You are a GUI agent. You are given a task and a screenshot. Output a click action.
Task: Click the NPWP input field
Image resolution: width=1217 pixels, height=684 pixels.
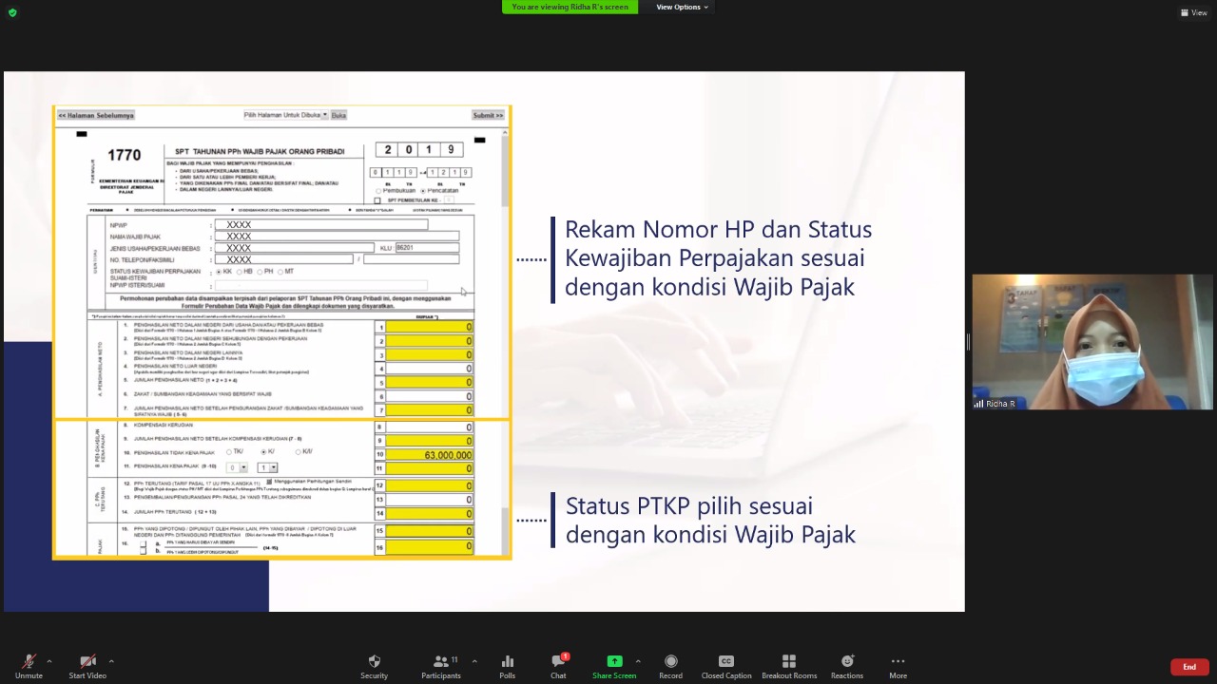click(320, 225)
